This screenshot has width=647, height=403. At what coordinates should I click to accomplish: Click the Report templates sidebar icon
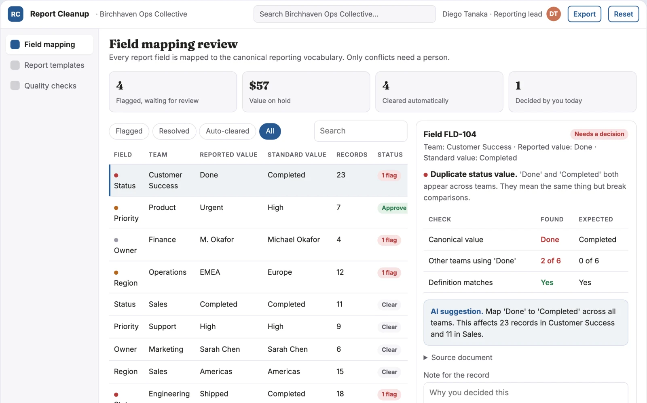click(x=15, y=65)
